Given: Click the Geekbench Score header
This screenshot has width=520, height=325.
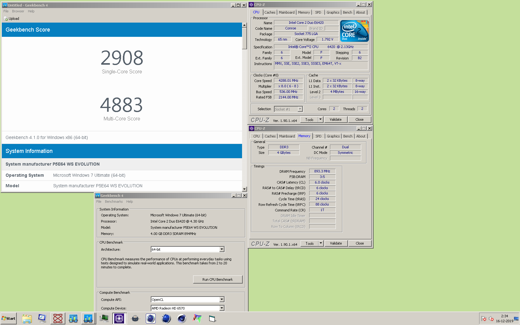Looking at the screenshot, I should (x=122, y=30).
